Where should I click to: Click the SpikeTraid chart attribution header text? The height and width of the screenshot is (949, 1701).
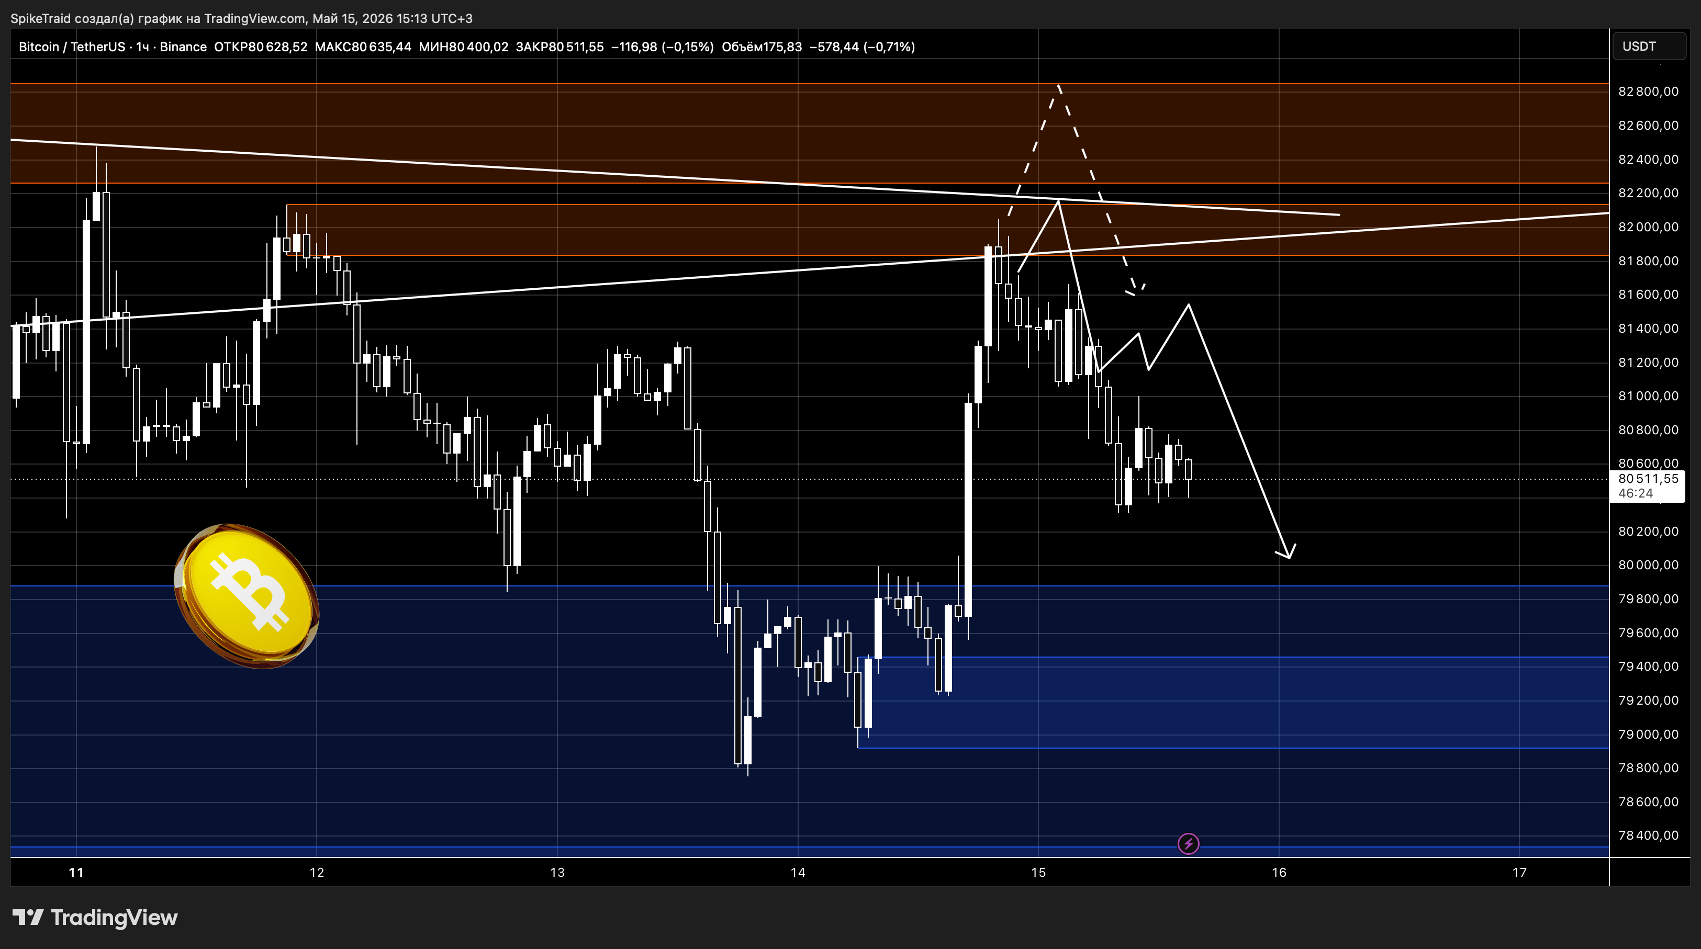coord(241,18)
